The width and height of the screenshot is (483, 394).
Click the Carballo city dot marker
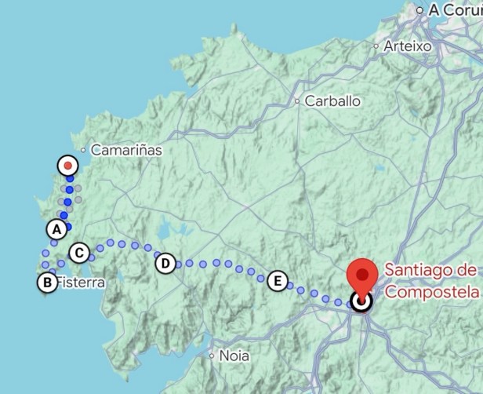[x=297, y=101]
